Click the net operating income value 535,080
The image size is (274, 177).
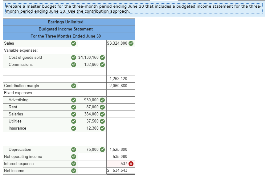point(120,157)
